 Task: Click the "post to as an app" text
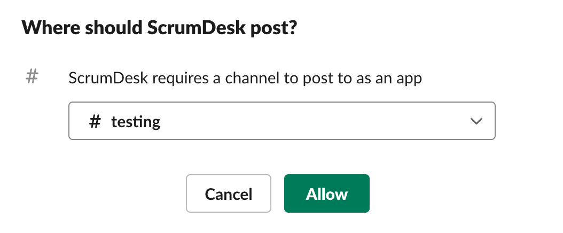point(362,78)
